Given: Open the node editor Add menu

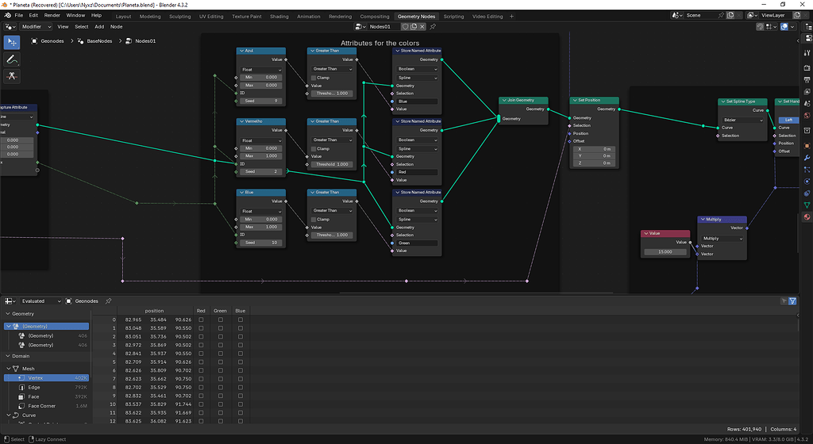Looking at the screenshot, I should pos(99,26).
